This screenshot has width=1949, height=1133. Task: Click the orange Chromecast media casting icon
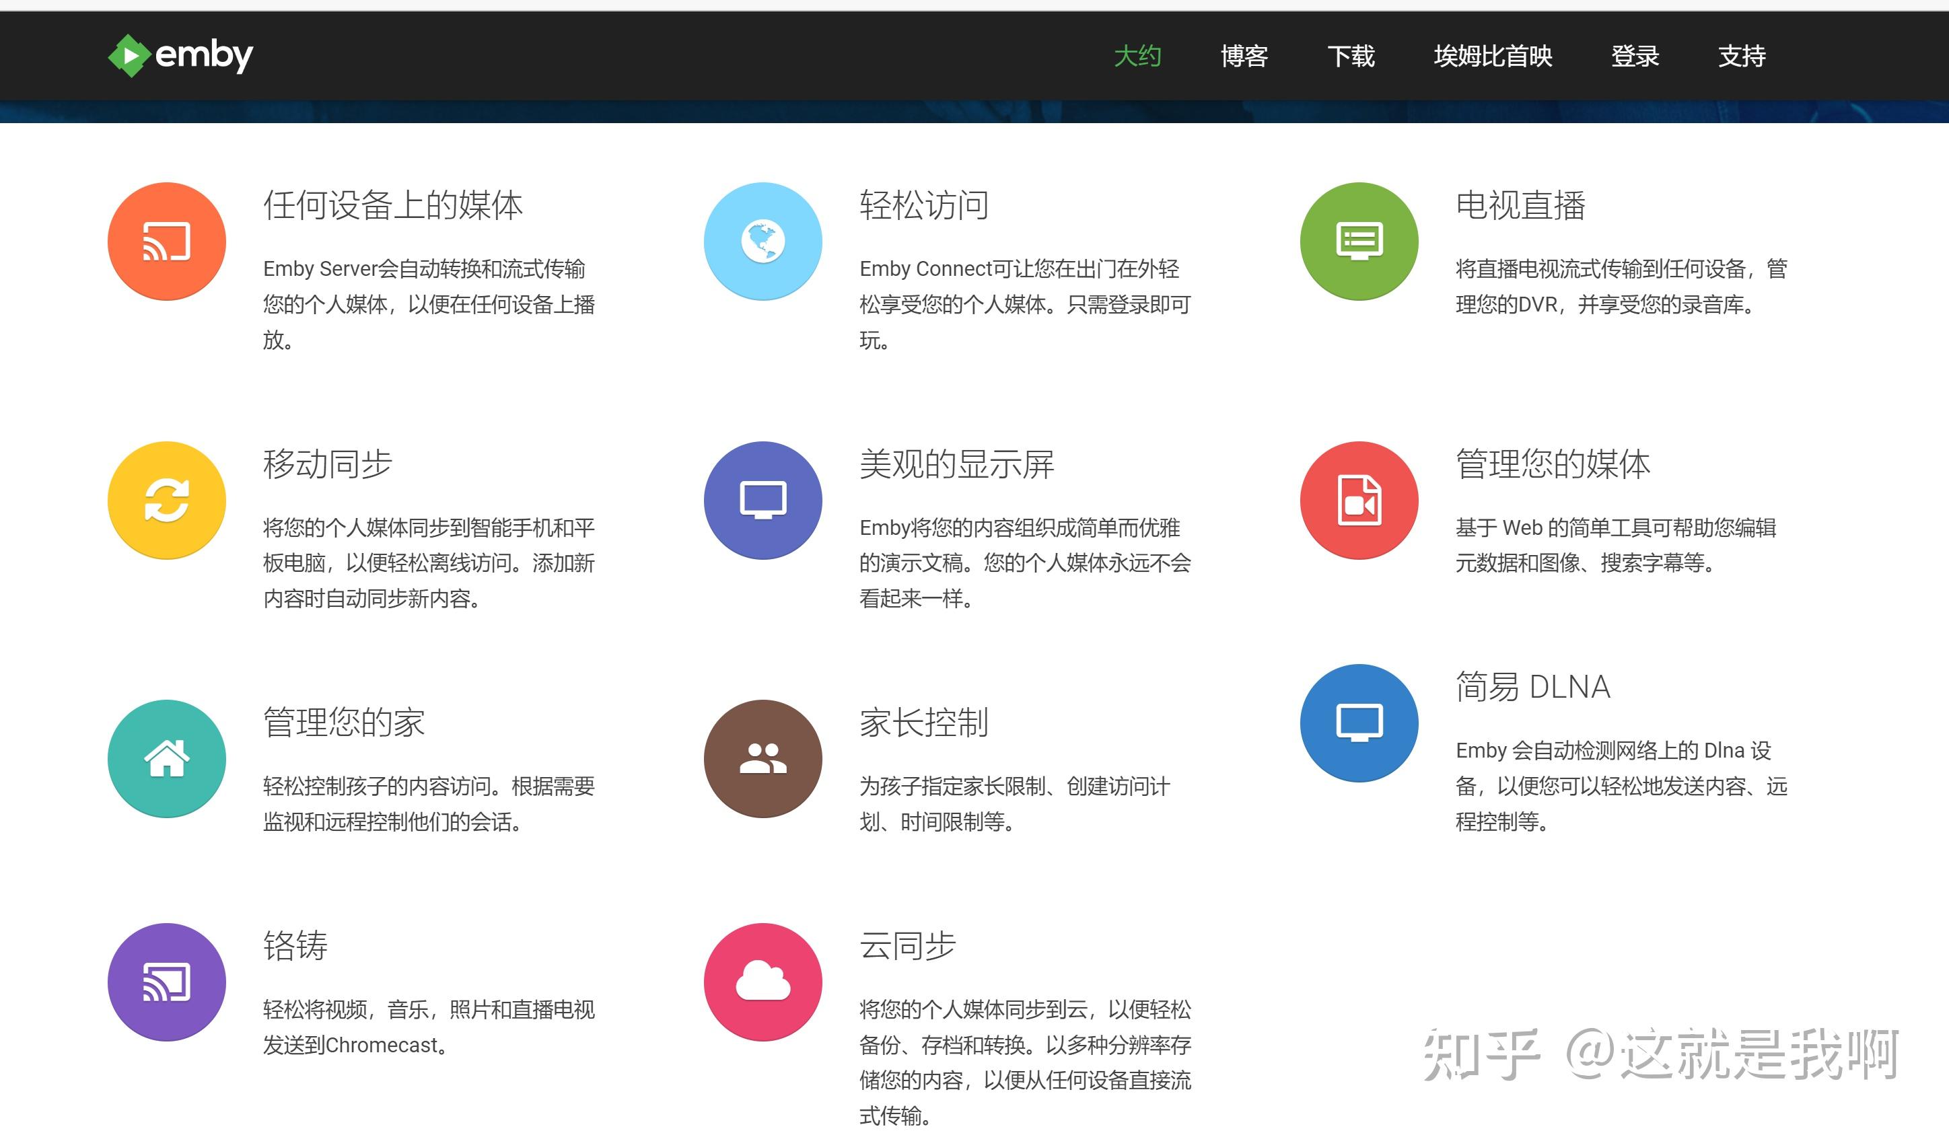(x=166, y=242)
